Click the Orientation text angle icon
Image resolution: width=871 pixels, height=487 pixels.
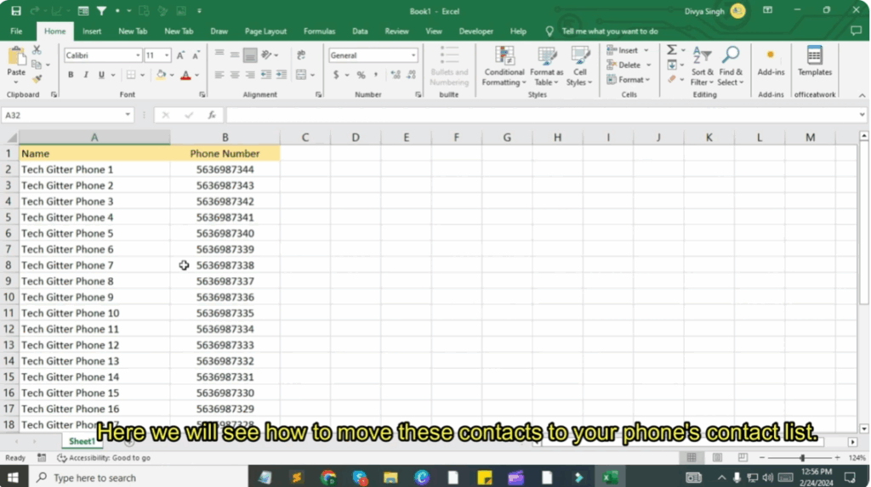point(266,55)
